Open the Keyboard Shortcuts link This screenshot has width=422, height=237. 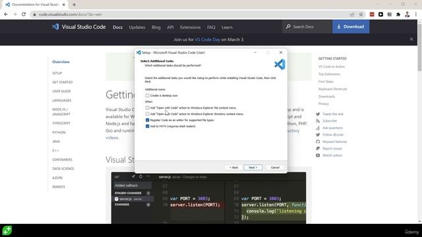pyautogui.click(x=332, y=89)
